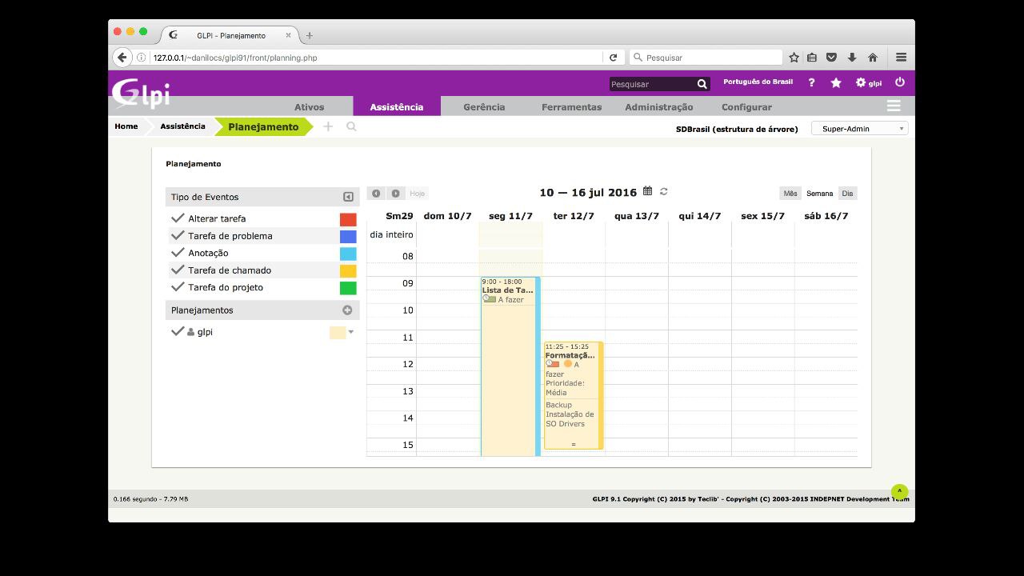Open the Pocket icon in browser toolbar
Image resolution: width=1024 pixels, height=576 pixels.
pos(831,58)
